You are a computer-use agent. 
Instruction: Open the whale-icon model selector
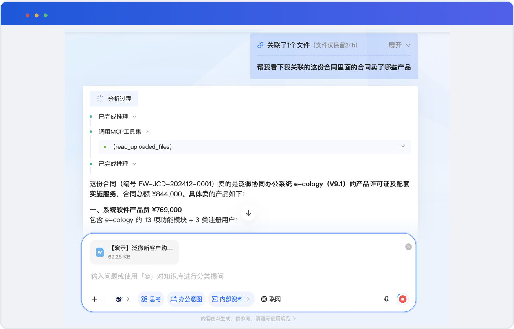coord(123,299)
